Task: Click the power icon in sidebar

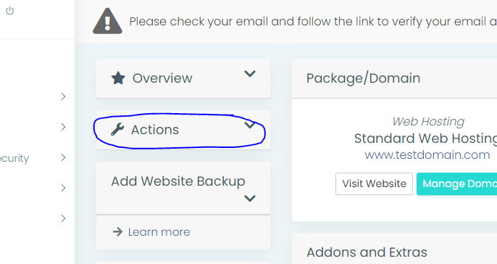Action: (x=10, y=11)
